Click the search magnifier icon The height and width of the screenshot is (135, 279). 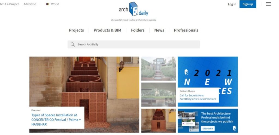click(72, 44)
